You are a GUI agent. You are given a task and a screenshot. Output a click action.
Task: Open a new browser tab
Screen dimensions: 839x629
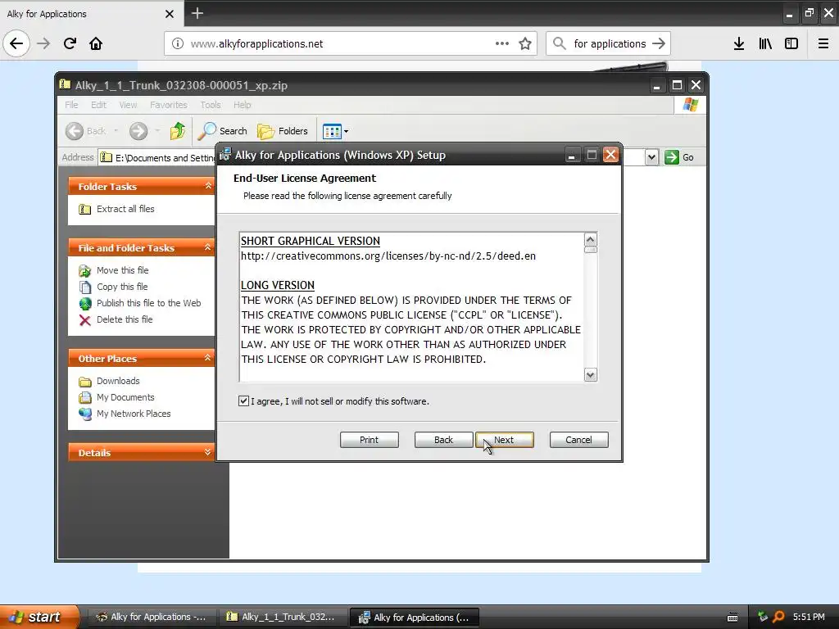197,13
